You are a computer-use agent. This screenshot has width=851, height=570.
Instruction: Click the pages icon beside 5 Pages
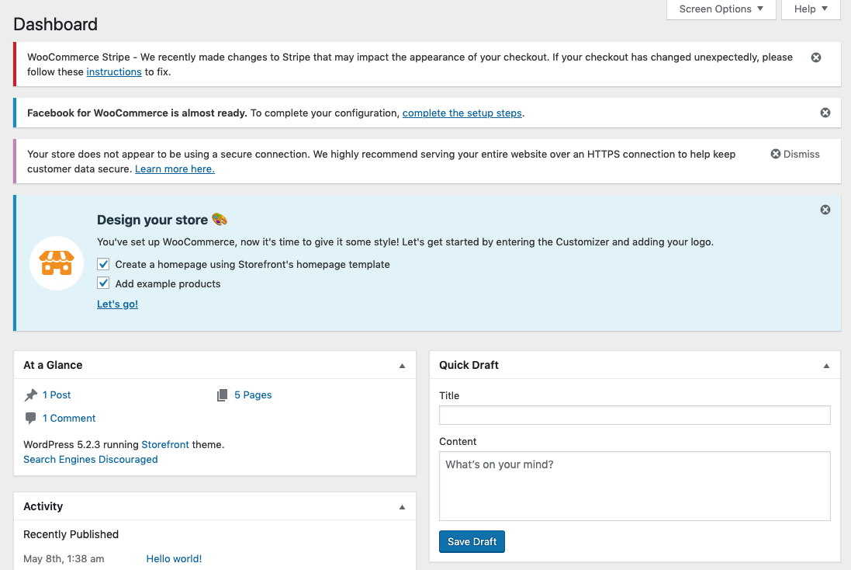coord(222,395)
